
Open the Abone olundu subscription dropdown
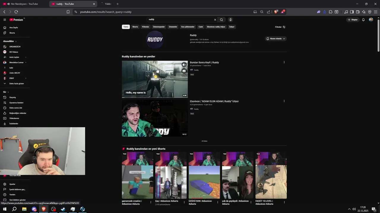coord(276,38)
